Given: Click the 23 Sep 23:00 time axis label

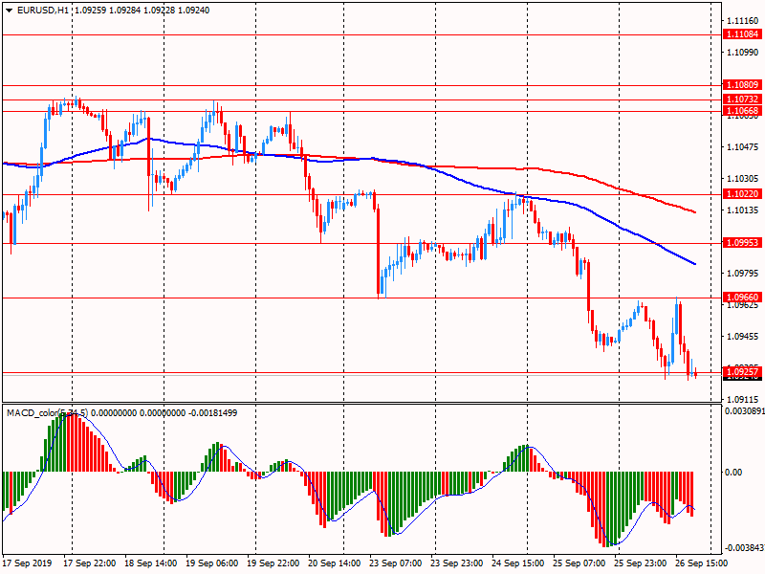Looking at the screenshot, I should 457,563.
